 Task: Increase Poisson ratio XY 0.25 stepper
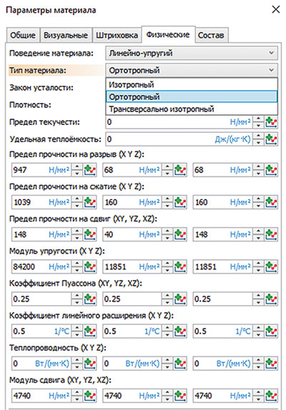pos(77,296)
